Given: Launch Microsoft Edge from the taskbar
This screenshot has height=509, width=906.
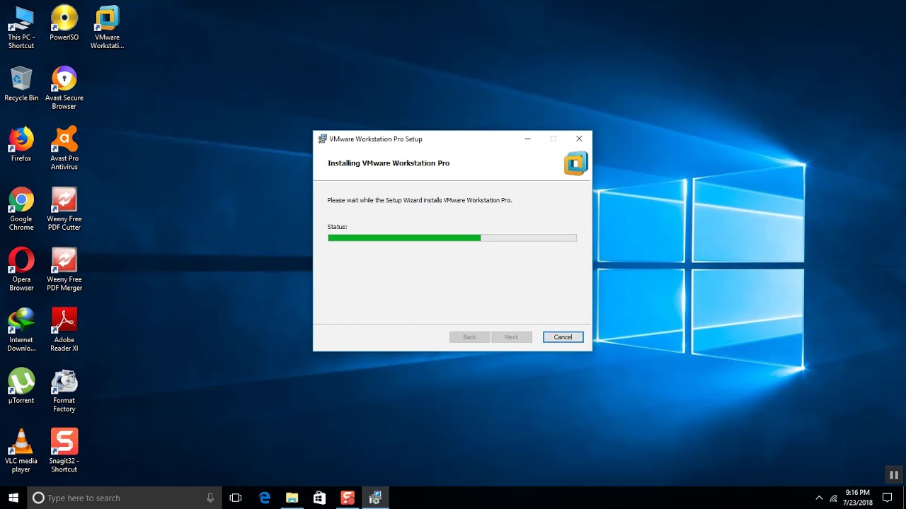Looking at the screenshot, I should tap(265, 498).
